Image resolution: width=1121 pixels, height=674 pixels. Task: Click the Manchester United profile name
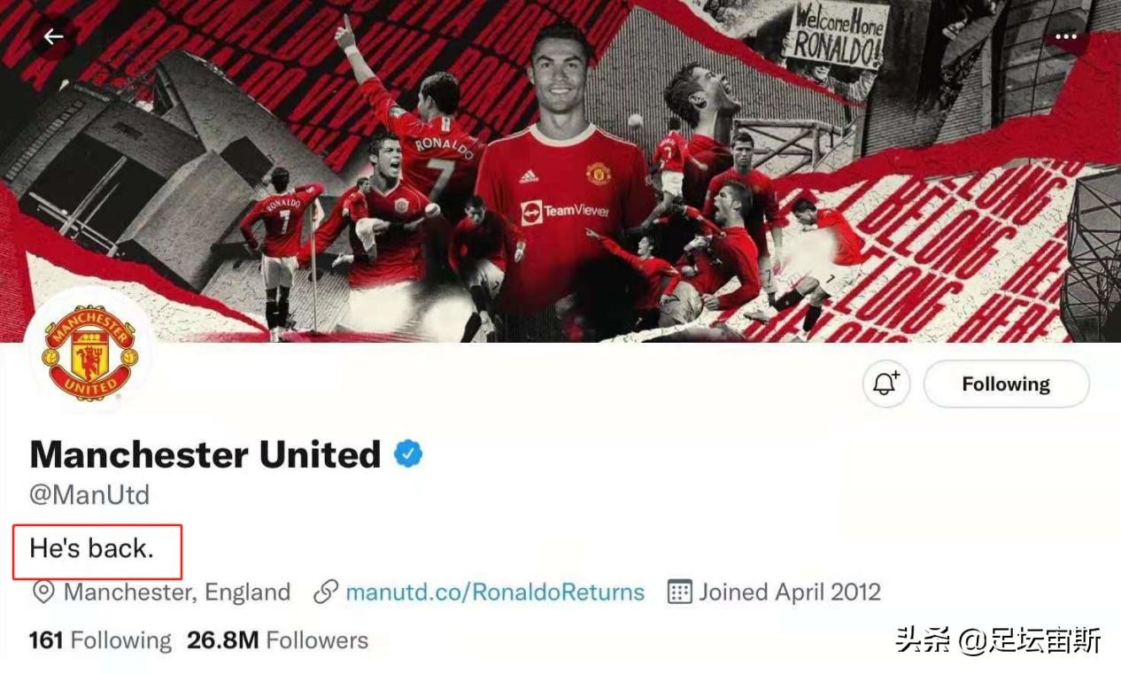(205, 454)
